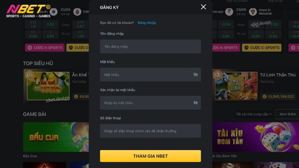Select the Ghazl El Mahallah team icon
Screen dimensions: 299x168
point(253,12)
